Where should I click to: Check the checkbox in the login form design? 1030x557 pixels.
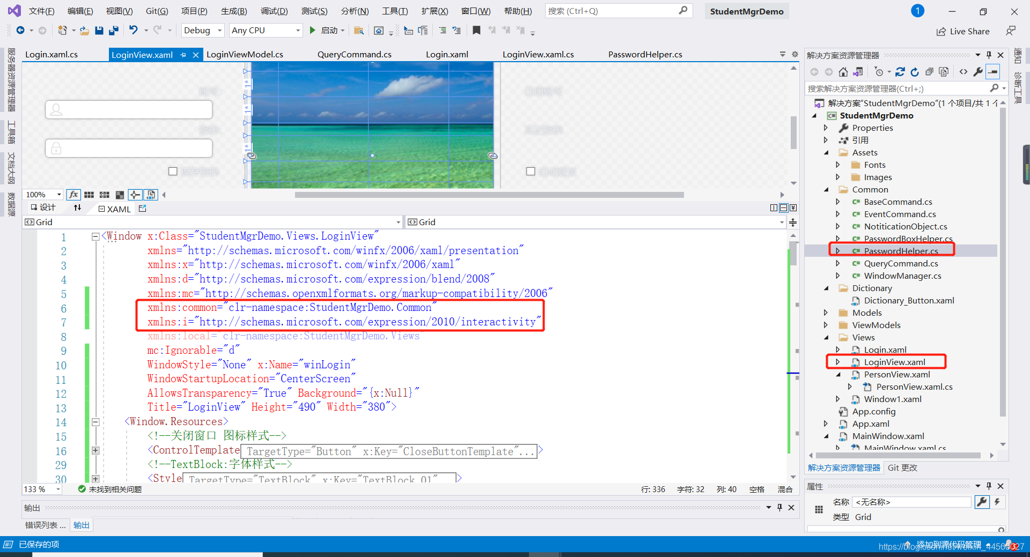(x=173, y=171)
